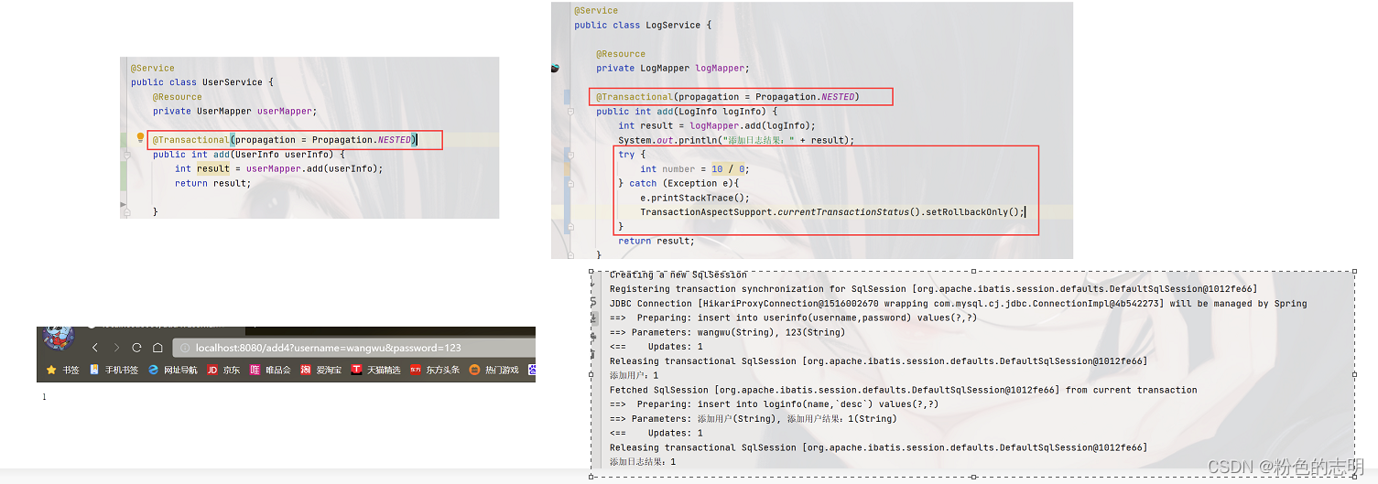Screen dimensions: 1378x484
Task: Open the 手机书签 bookmark
Action: [x=114, y=370]
